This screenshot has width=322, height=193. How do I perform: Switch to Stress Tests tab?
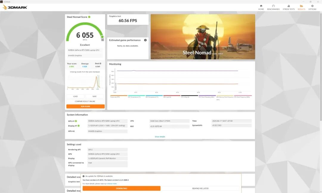289,7
